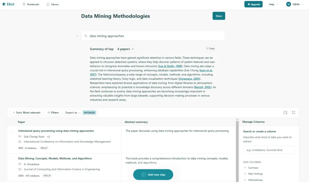Open the 4 papers count dropdown
The height and width of the screenshot is (182, 309).
point(126,49)
